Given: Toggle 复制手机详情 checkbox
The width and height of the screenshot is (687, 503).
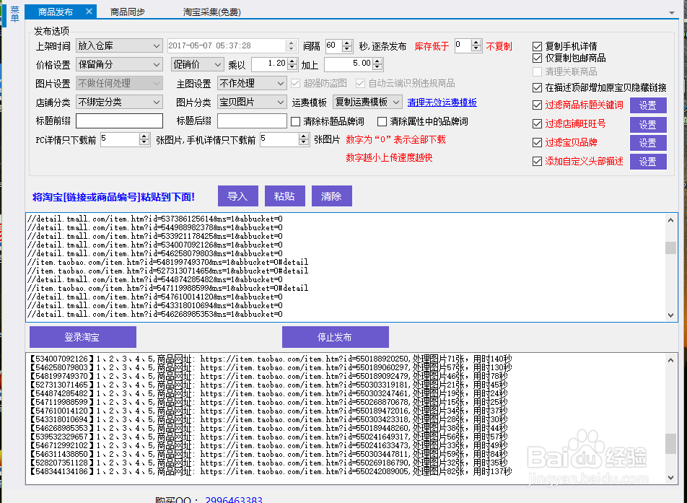Looking at the screenshot, I should tap(537, 46).
